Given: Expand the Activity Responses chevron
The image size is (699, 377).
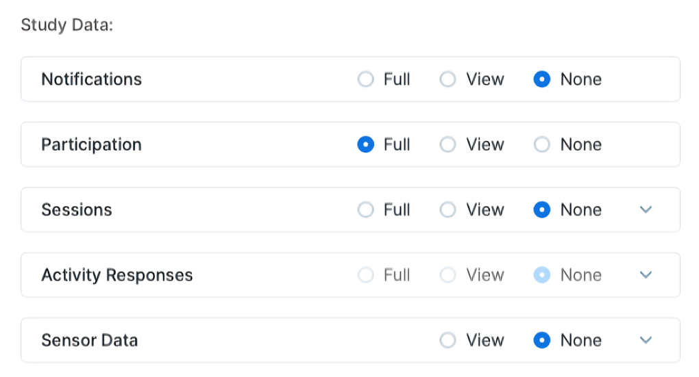Looking at the screenshot, I should 645,275.
